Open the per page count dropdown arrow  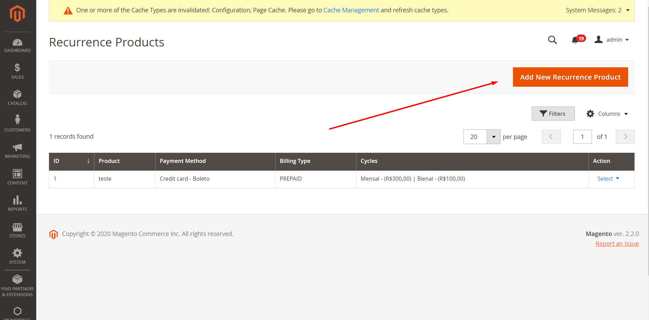pyautogui.click(x=493, y=137)
